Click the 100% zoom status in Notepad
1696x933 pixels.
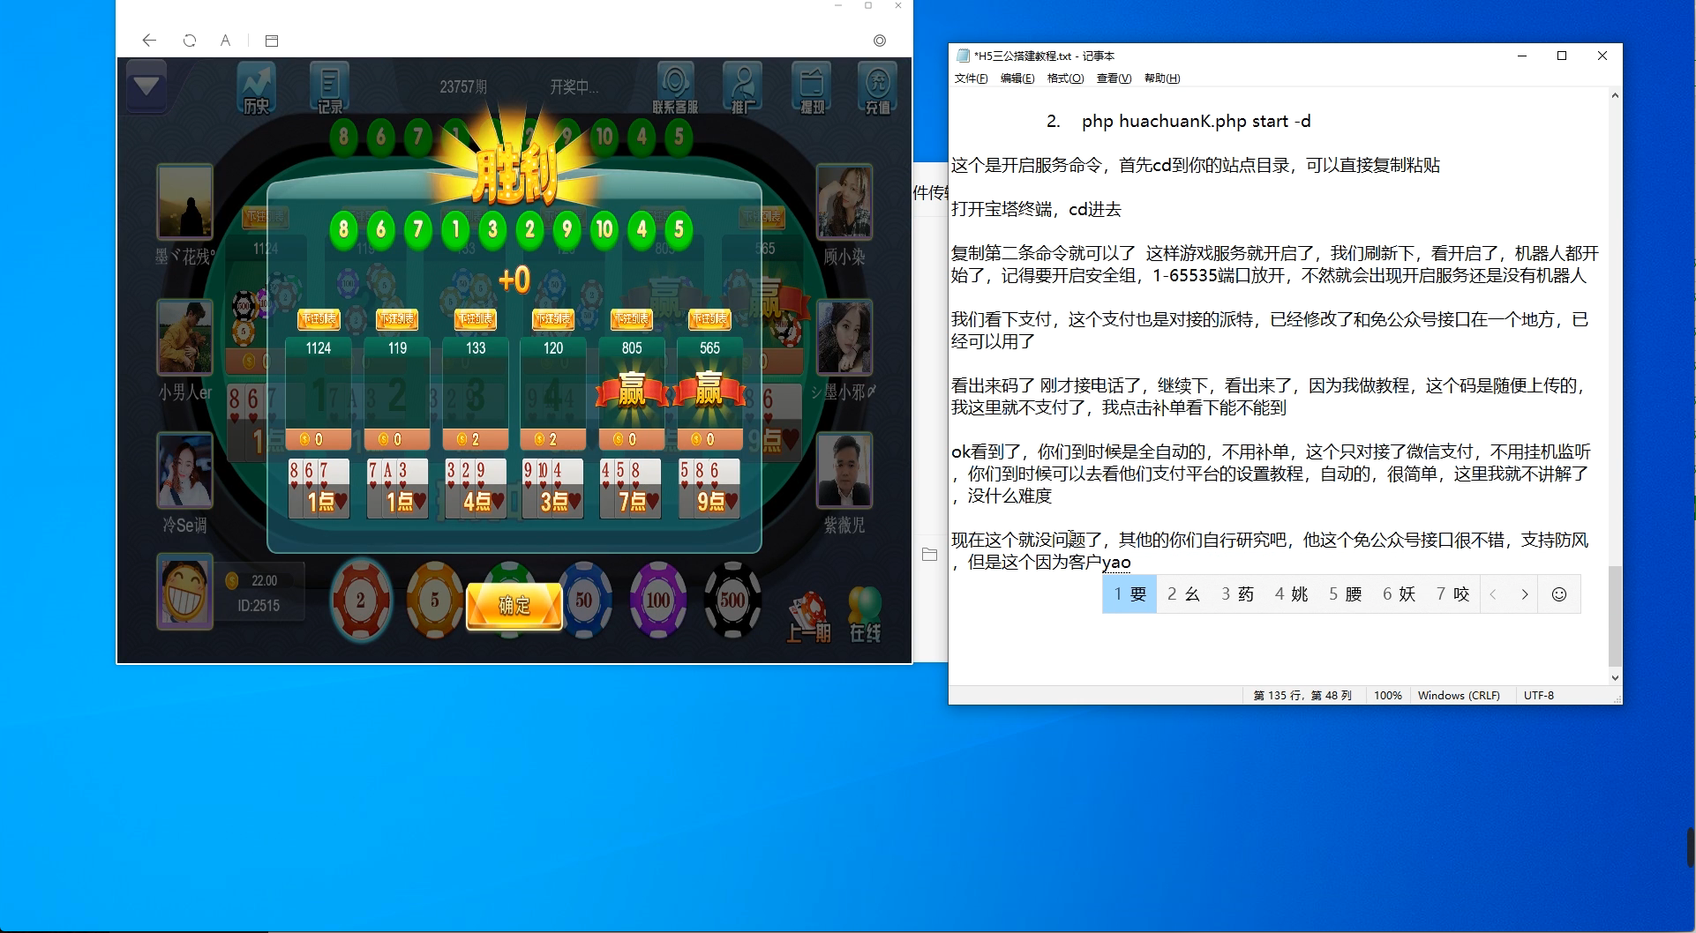(1387, 696)
